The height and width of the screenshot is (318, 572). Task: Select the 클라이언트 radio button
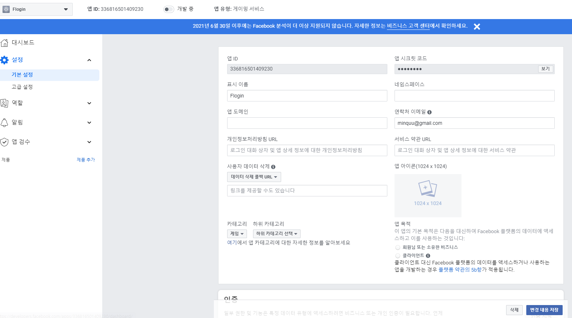[x=398, y=256]
